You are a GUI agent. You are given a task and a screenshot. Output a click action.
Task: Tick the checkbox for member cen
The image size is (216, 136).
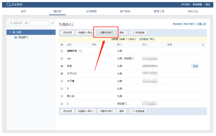click(62, 58)
